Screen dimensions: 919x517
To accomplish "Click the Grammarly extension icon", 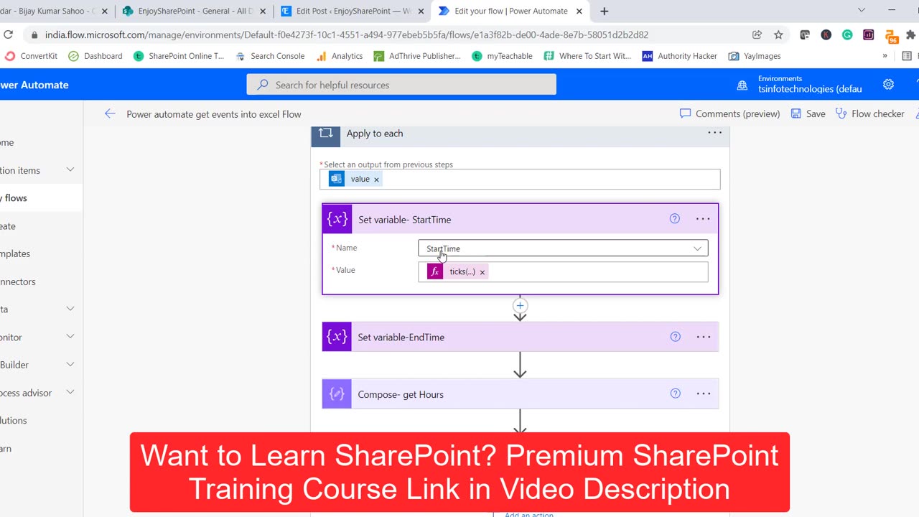I will tap(847, 34).
